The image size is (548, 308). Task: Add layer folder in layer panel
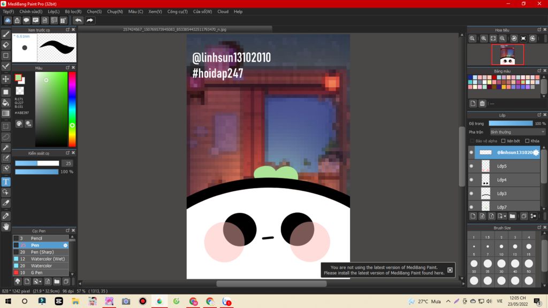tap(512, 216)
